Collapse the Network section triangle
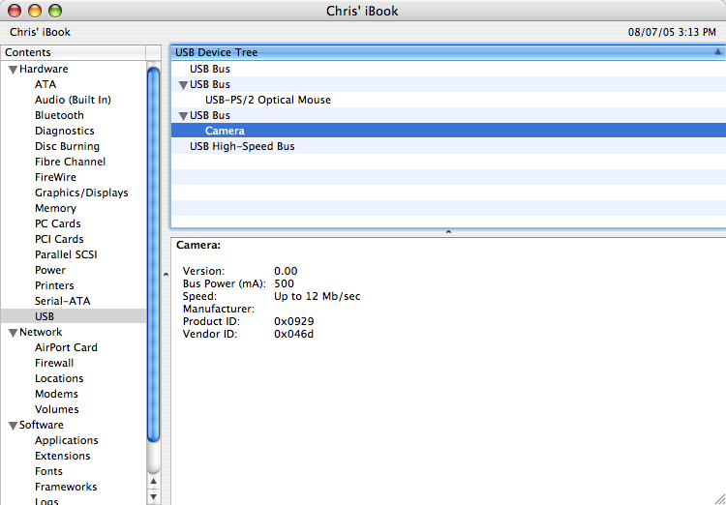Screen dimensions: 726x505 (13, 333)
